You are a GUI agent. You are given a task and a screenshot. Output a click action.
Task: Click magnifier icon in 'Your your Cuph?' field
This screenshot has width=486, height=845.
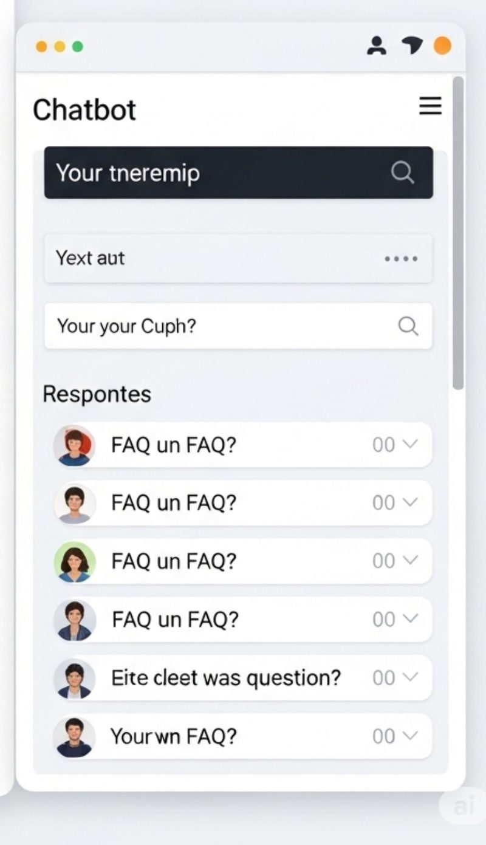(408, 326)
